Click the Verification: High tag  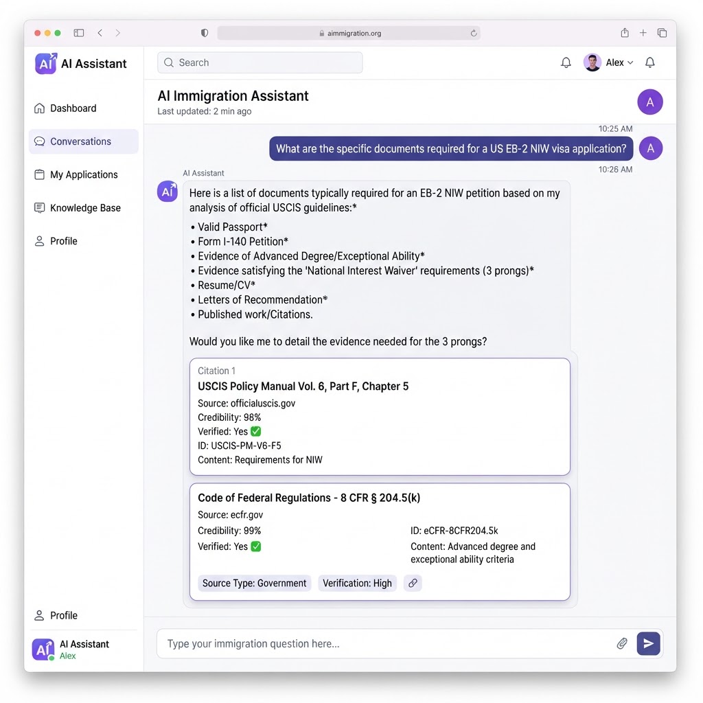click(357, 583)
